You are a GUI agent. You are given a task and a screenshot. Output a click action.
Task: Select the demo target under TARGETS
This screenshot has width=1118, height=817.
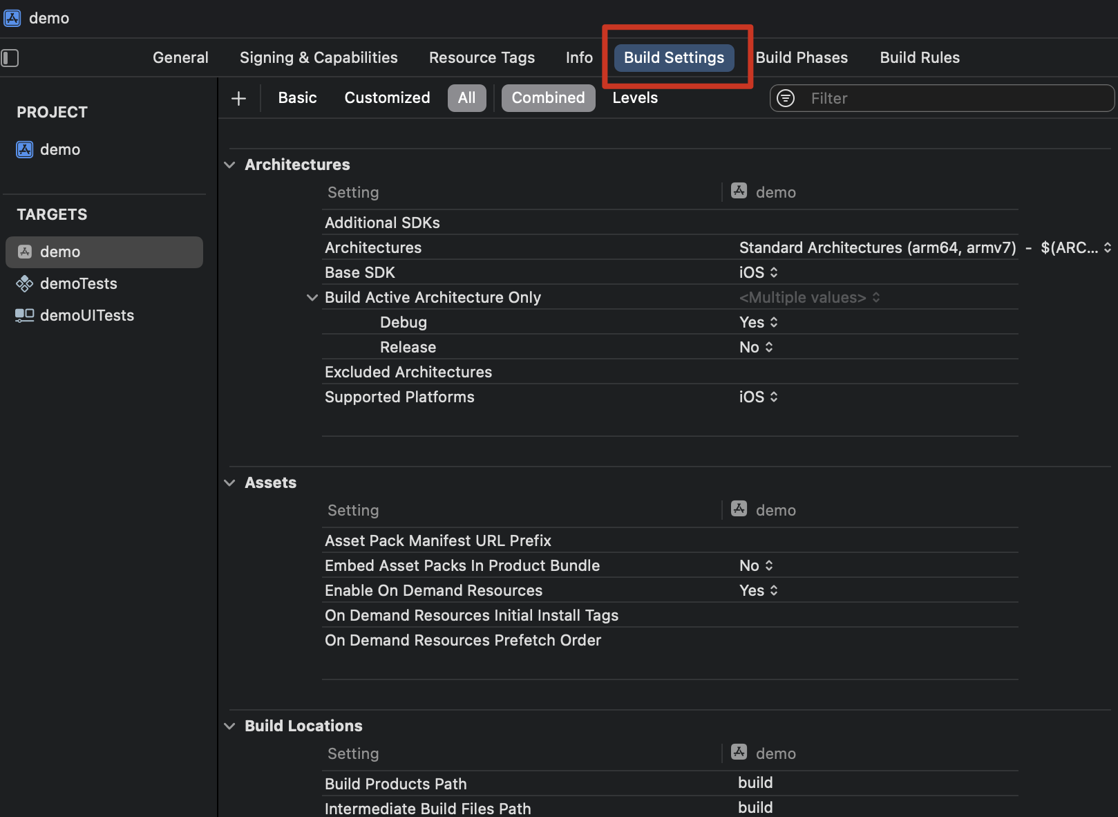(104, 252)
